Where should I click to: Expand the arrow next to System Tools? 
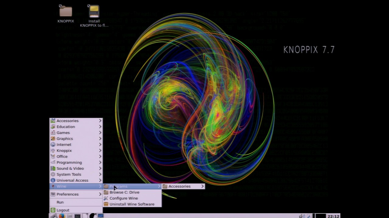[100, 174]
